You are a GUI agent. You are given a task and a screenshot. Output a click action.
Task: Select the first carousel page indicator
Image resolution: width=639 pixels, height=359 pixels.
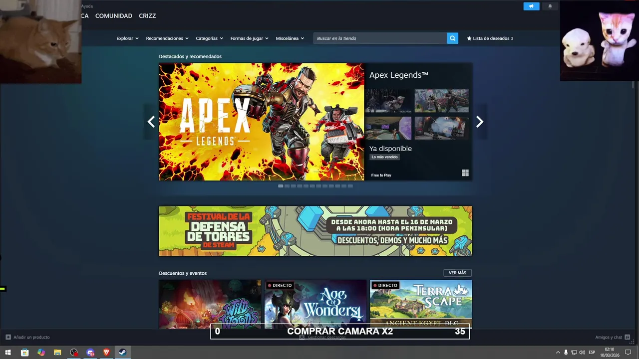[x=281, y=186]
